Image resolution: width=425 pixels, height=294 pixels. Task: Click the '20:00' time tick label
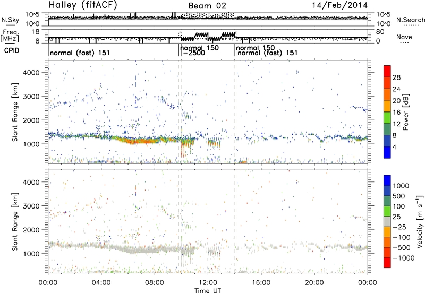coord(314,283)
